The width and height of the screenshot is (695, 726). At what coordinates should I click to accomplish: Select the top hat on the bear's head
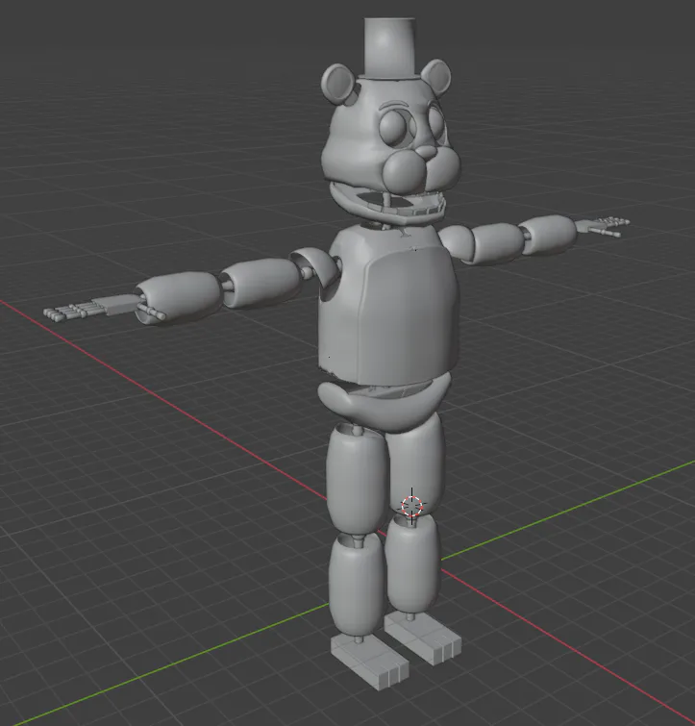[389, 49]
